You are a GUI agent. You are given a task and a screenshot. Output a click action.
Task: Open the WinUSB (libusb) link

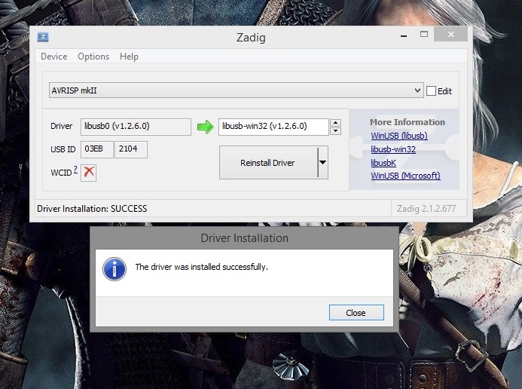pos(399,136)
